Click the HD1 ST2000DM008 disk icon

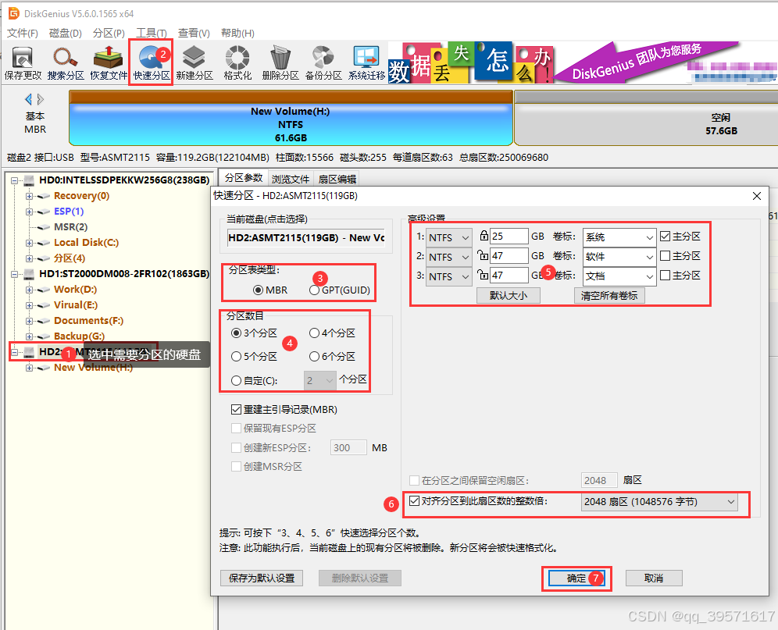30,274
